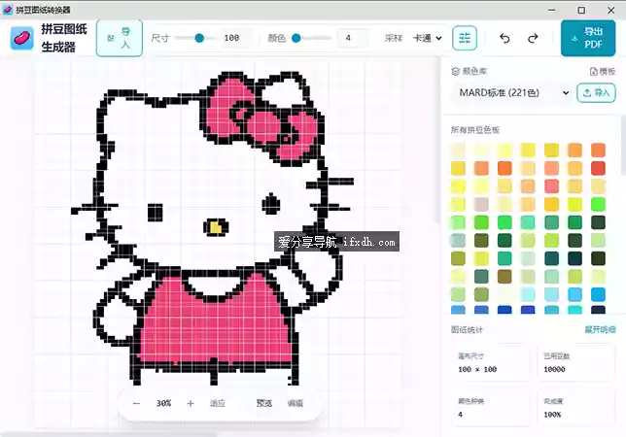Click the 适应 fit-to-view button

(218, 404)
